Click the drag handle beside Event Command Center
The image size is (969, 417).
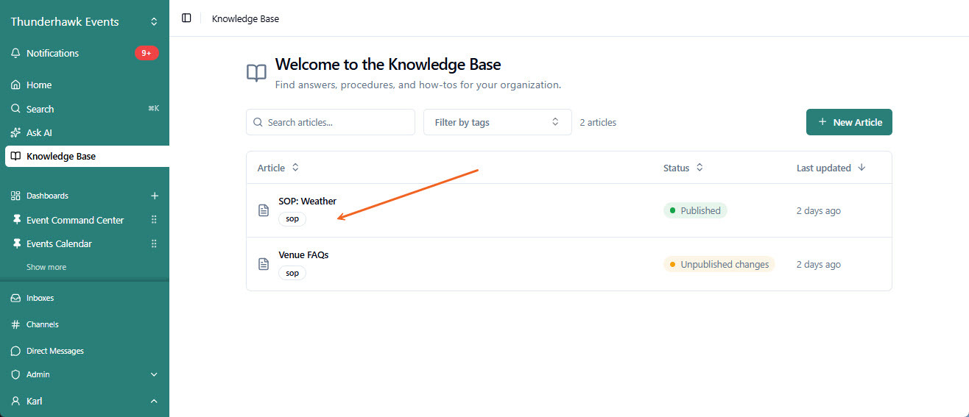[x=154, y=220]
